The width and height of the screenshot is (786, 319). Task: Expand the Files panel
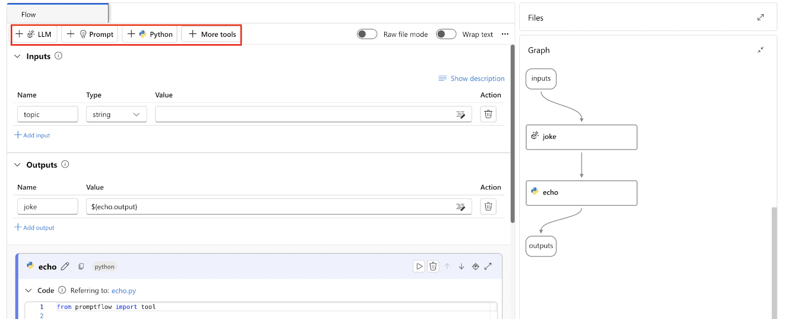click(760, 17)
